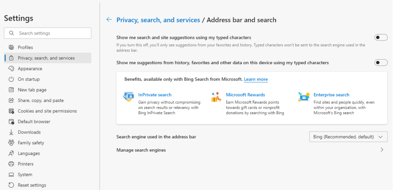Click the Downloads arrow icon in sidebar
This screenshot has width=394, height=190.
[x=11, y=132]
